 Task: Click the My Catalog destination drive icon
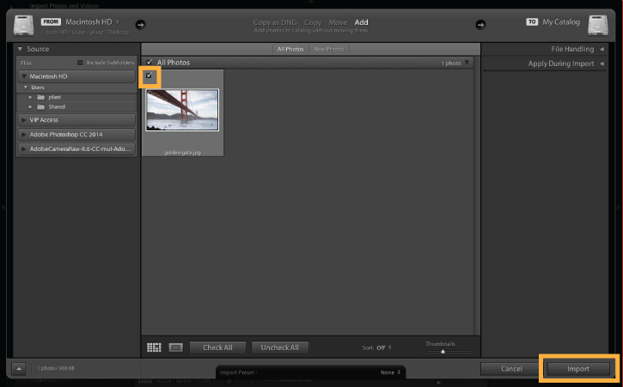[x=598, y=25]
